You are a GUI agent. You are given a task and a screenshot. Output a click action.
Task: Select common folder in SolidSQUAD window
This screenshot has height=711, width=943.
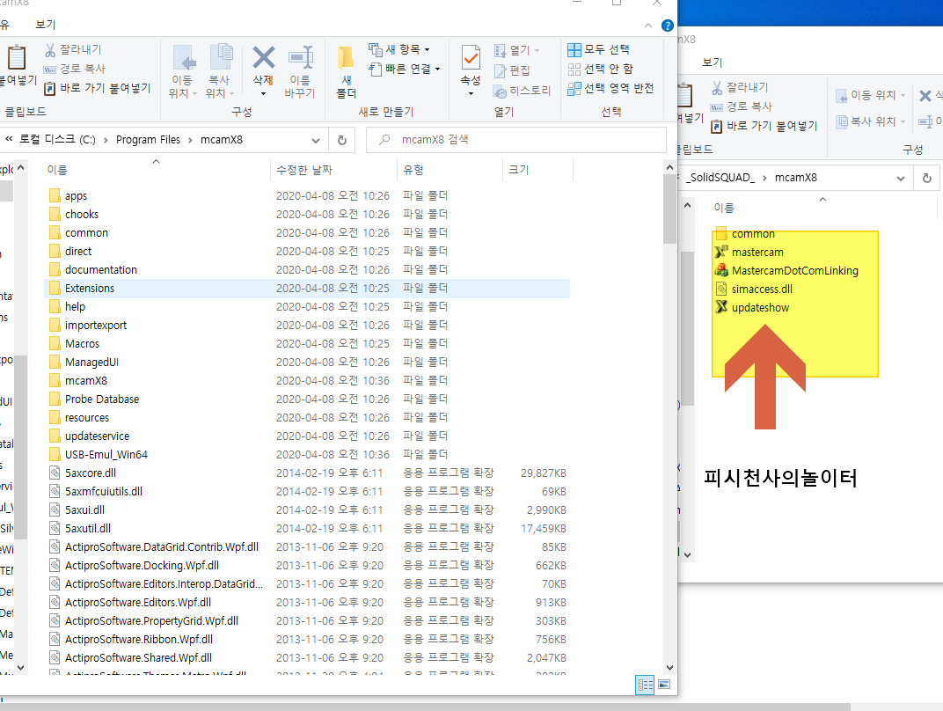click(753, 234)
